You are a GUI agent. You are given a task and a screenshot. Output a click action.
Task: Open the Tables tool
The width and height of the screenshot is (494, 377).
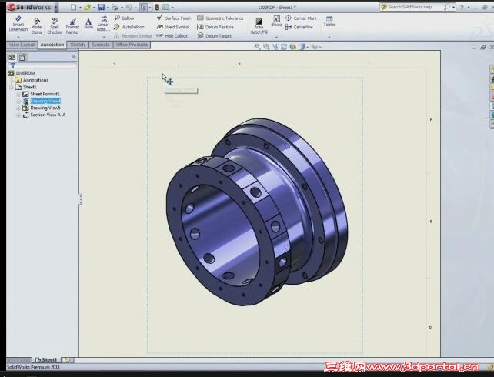pyautogui.click(x=329, y=21)
